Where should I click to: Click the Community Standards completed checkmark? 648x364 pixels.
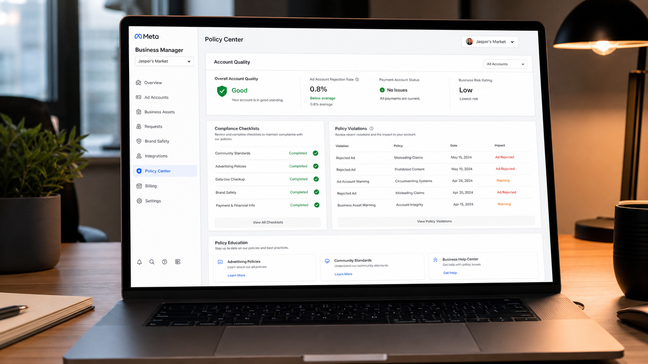pyautogui.click(x=315, y=153)
